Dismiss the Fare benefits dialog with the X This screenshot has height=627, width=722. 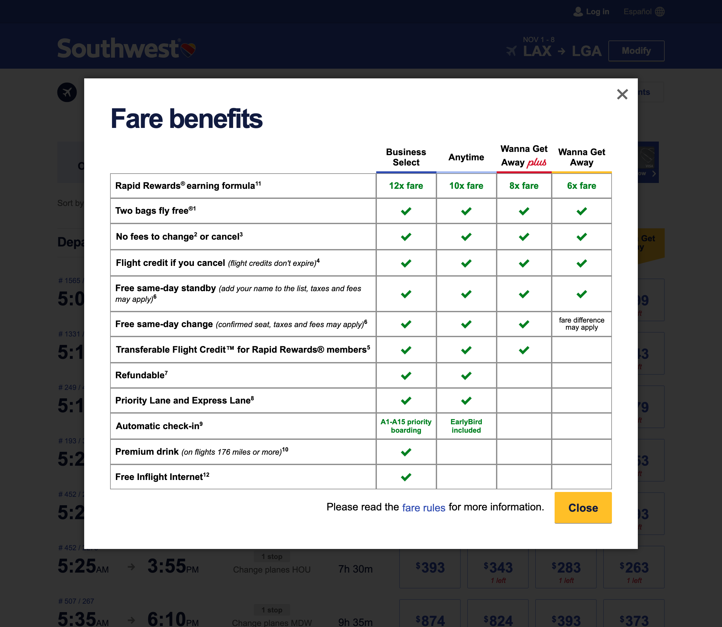click(622, 95)
